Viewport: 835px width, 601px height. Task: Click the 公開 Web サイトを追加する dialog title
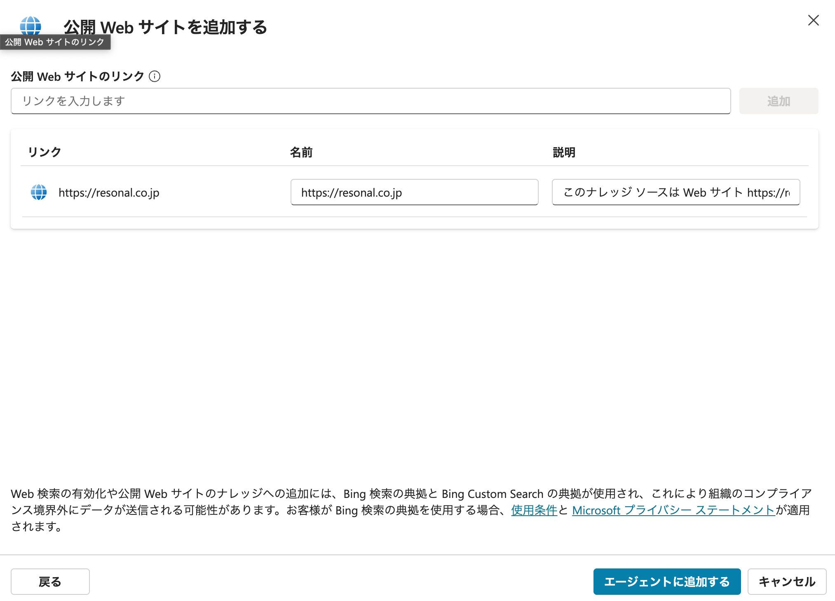tap(165, 27)
